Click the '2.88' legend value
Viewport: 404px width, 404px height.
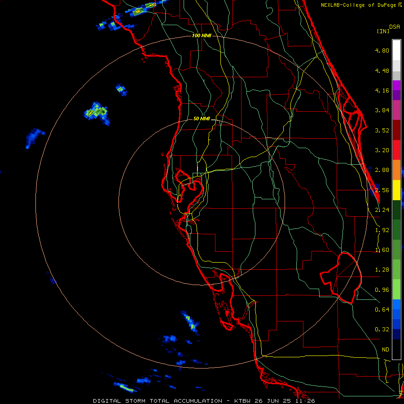[382, 170]
